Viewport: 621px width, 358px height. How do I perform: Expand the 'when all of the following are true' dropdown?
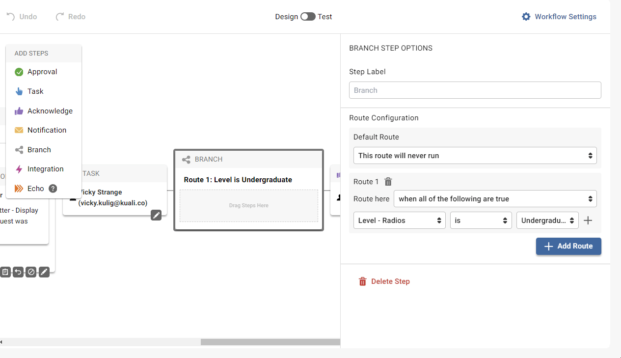tap(495, 199)
